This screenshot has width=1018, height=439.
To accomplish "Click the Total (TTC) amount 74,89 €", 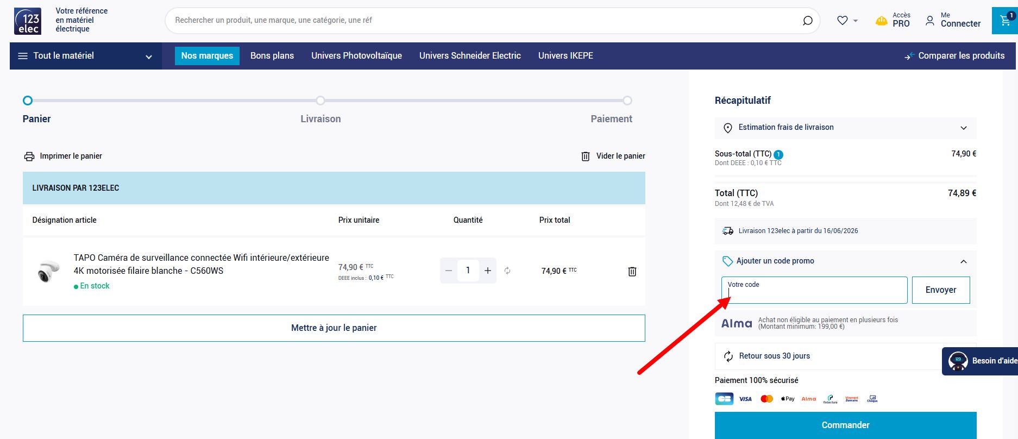I will 962,193.
